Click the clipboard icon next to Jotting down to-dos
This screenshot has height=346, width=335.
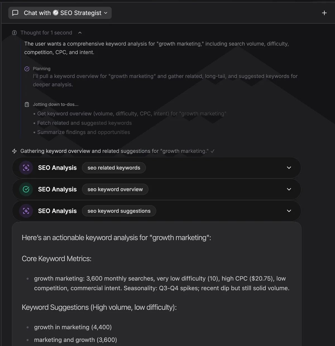(x=27, y=104)
